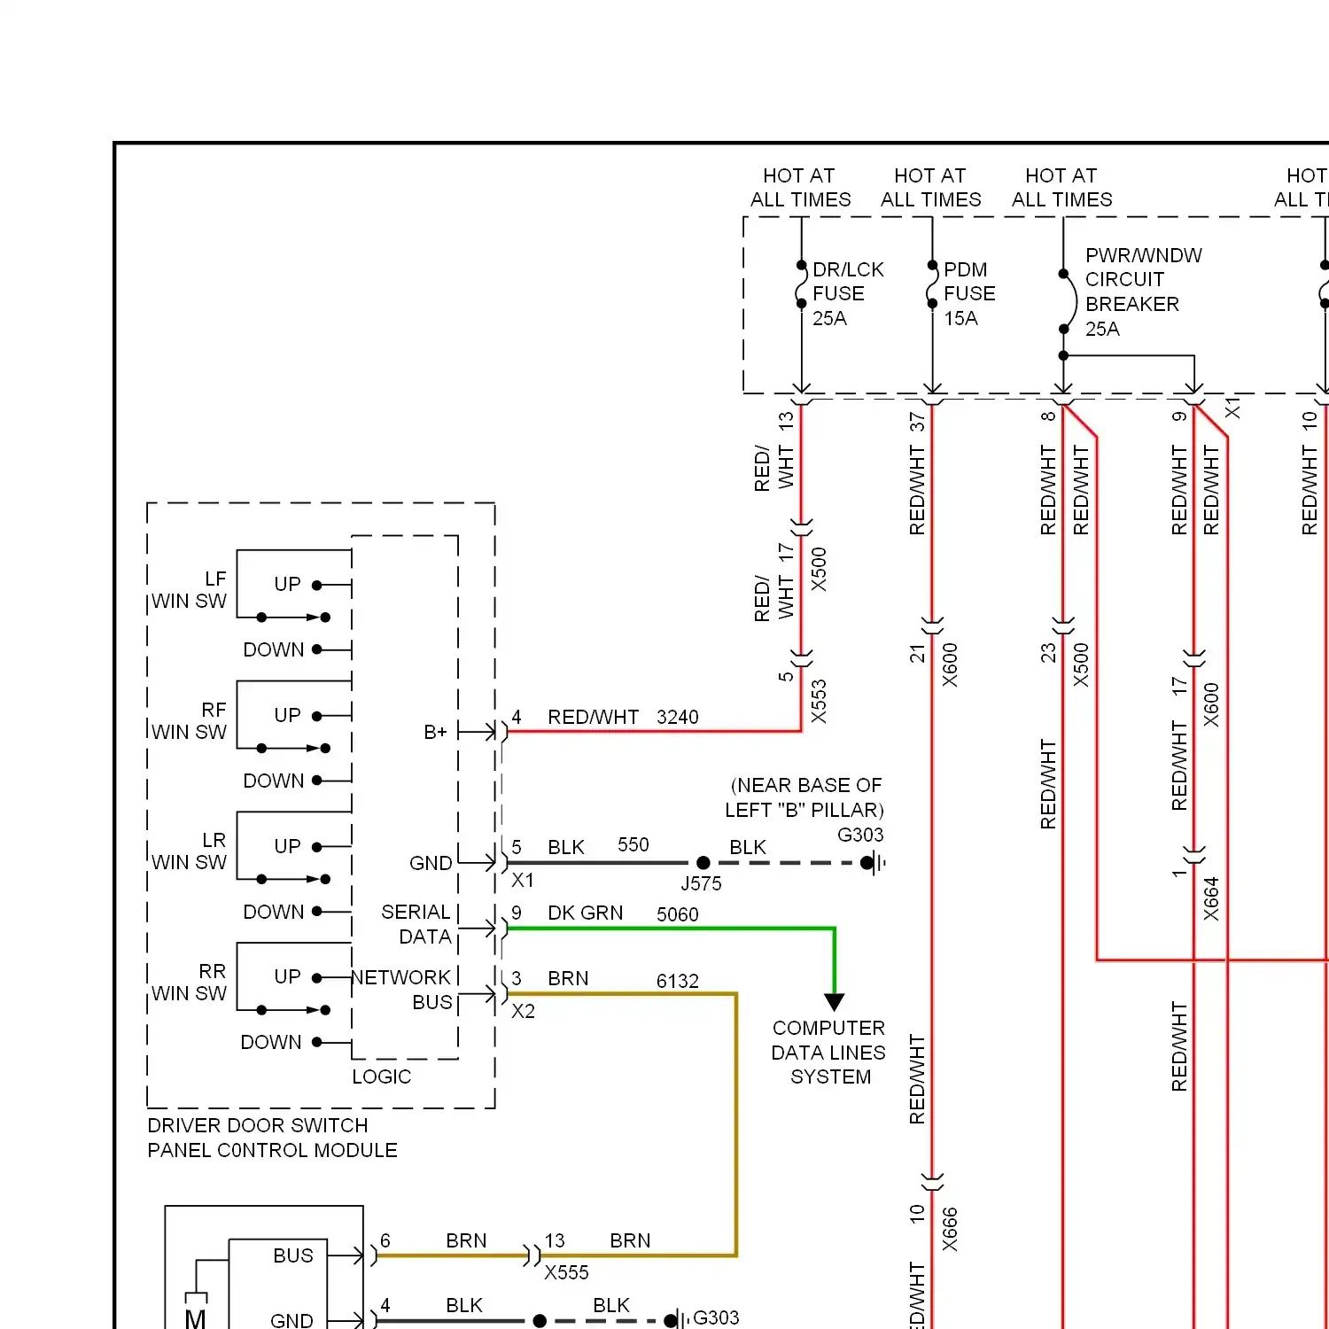Screen dimensions: 1329x1329
Task: Click the PWR/WNDW CIRCUIT BREAKER 25A label
Action: tap(1144, 292)
